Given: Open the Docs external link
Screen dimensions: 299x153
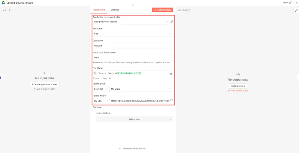Looking at the screenshot, I should (287, 3).
